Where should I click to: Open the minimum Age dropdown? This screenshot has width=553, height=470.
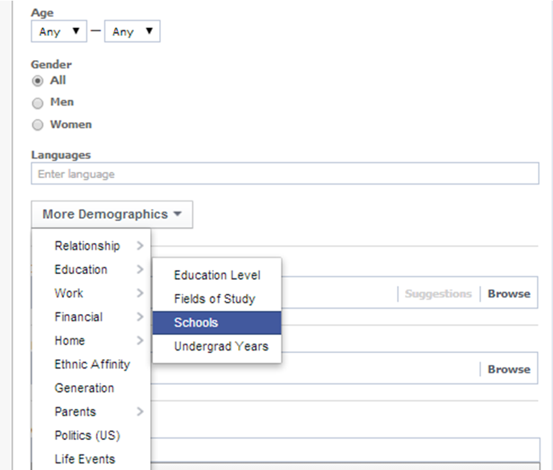59,31
